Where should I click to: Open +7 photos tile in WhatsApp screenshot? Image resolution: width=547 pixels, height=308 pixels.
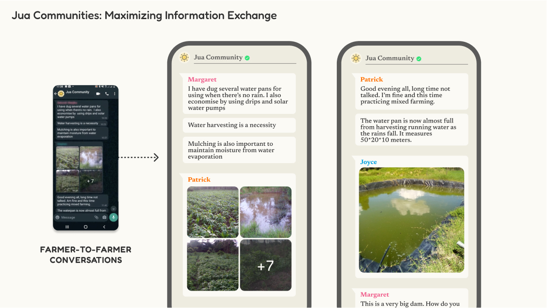(91, 181)
